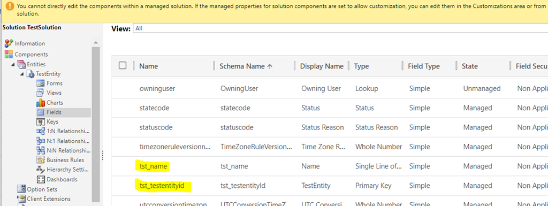
Task: Click the N:1 Relationships icon
Action: coord(41,141)
